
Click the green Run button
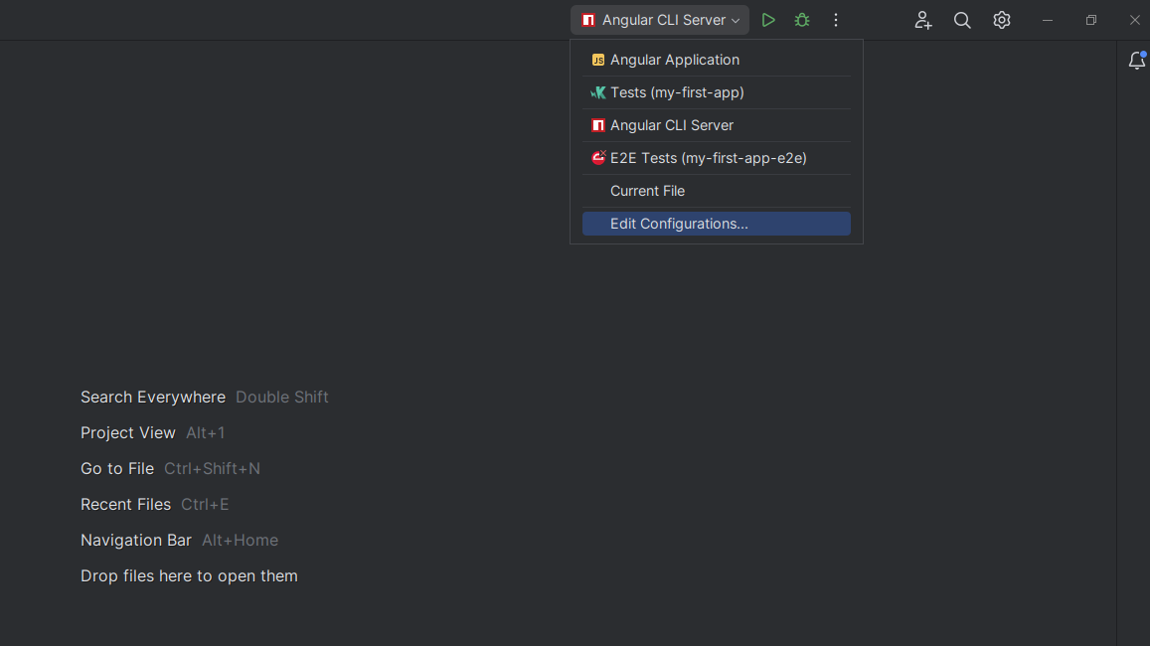[x=768, y=20]
